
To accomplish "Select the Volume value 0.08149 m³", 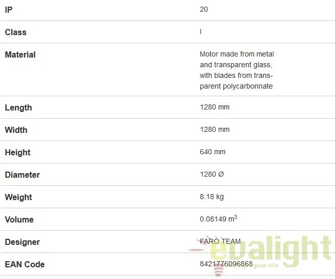I will pyautogui.click(x=218, y=219).
